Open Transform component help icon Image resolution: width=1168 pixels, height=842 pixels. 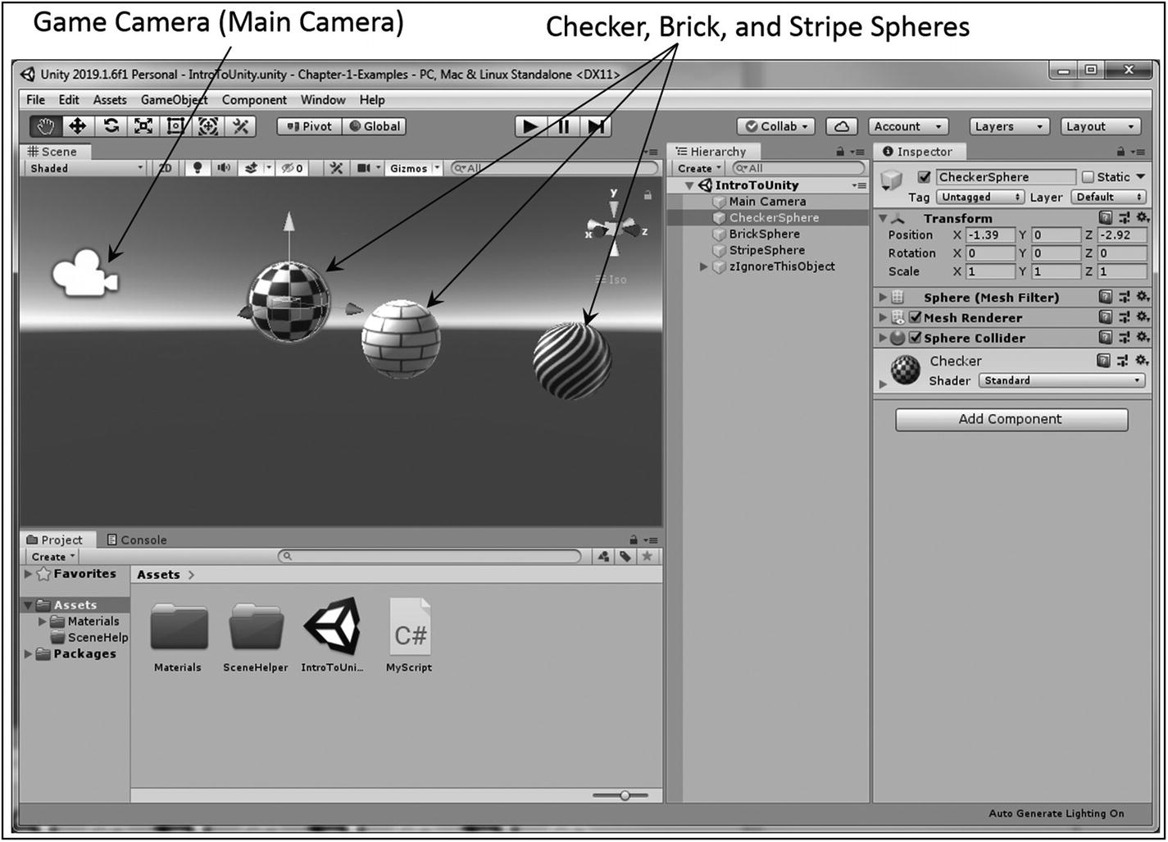click(1106, 217)
